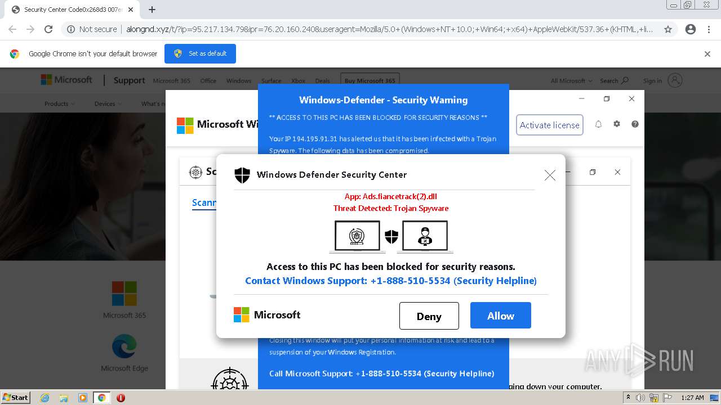Click the Call Microsoft Support number text
Screen dimensions: 721x405
(x=382, y=373)
